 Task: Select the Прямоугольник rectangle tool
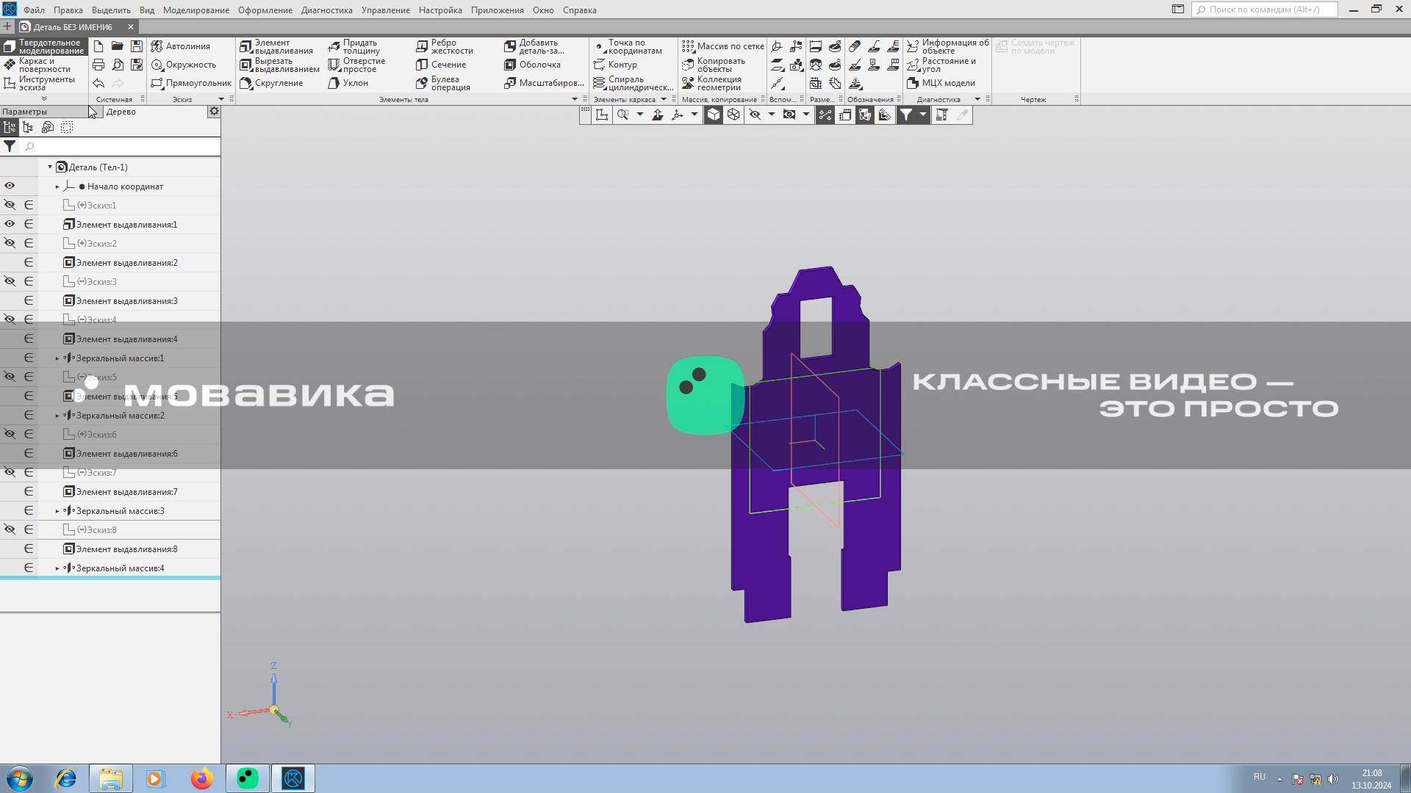click(191, 83)
